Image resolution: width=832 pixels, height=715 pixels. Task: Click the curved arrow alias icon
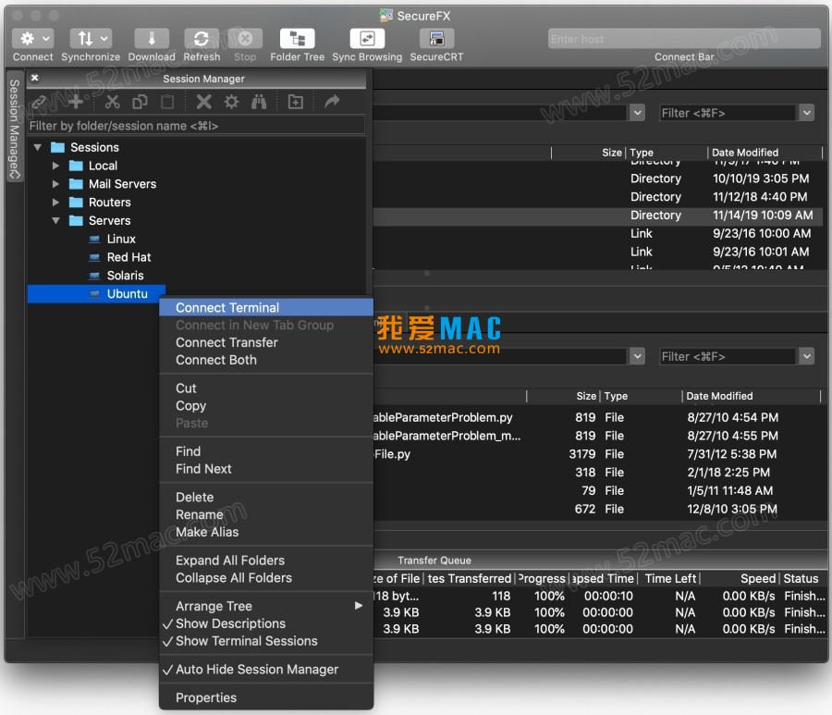332,102
